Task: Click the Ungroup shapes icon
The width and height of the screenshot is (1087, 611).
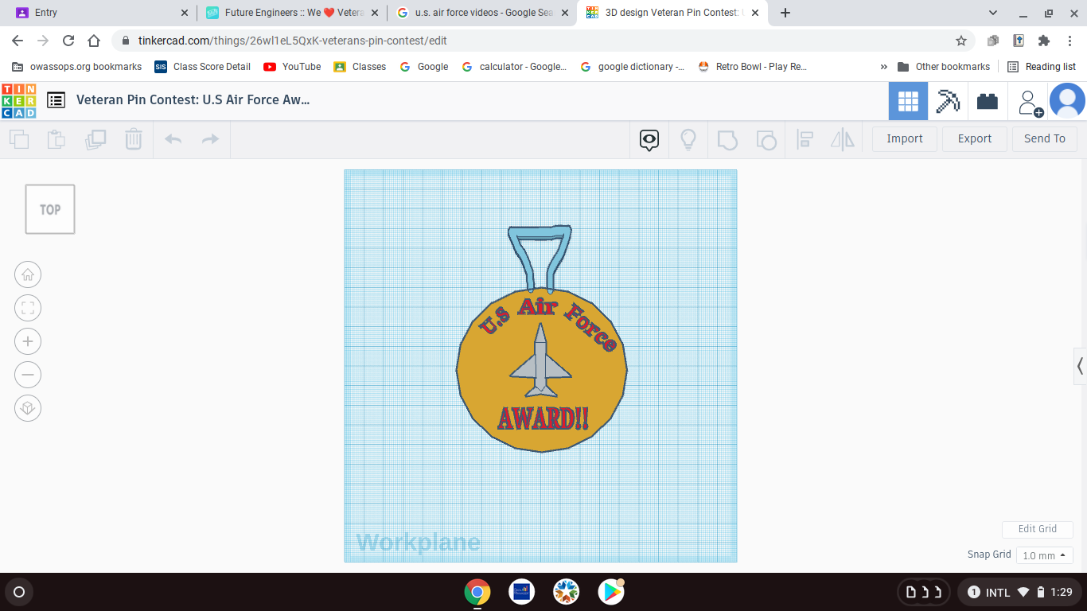Action: tap(766, 140)
